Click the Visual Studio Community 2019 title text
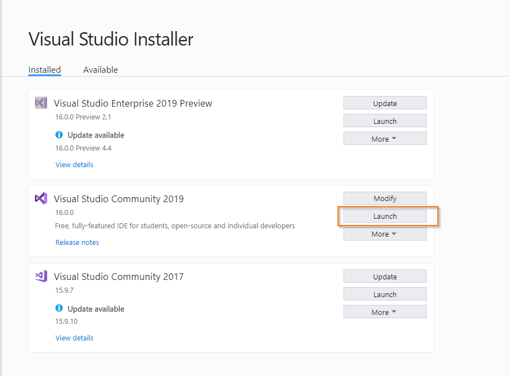Image resolution: width=510 pixels, height=376 pixels. click(x=119, y=199)
